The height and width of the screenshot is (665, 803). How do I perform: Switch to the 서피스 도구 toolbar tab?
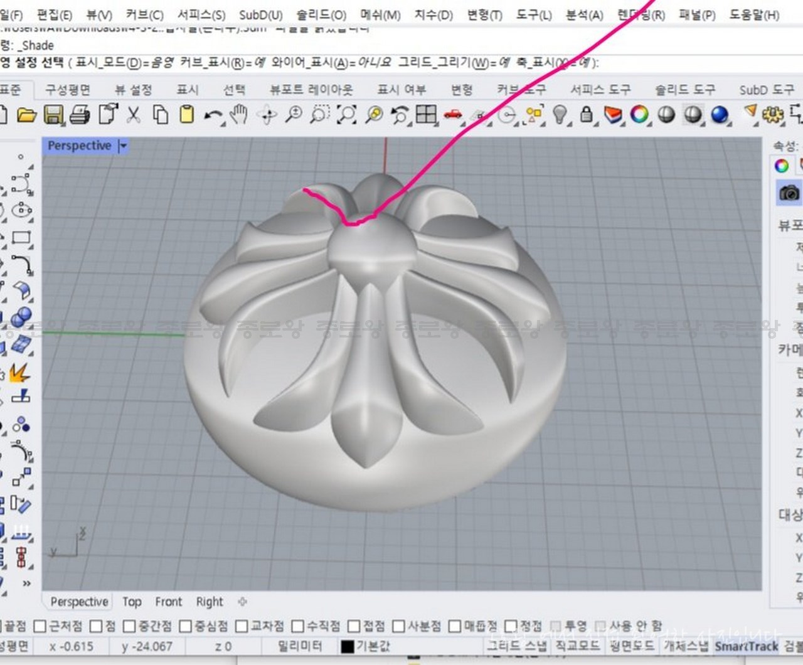click(600, 90)
